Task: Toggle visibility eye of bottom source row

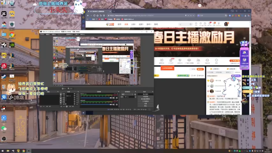Action: (74, 104)
